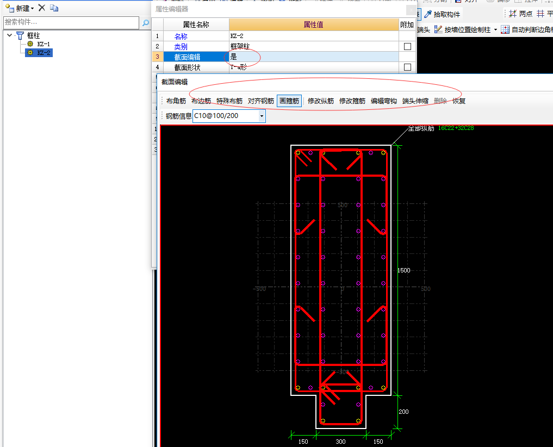Click the 画箍筋 button

point(289,101)
